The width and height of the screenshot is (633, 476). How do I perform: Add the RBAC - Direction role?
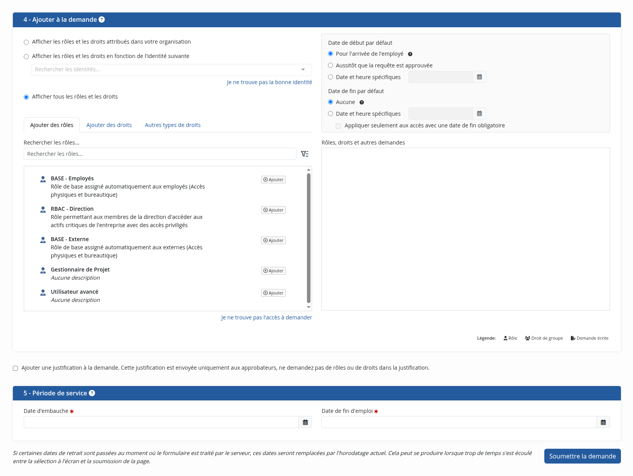pos(274,210)
